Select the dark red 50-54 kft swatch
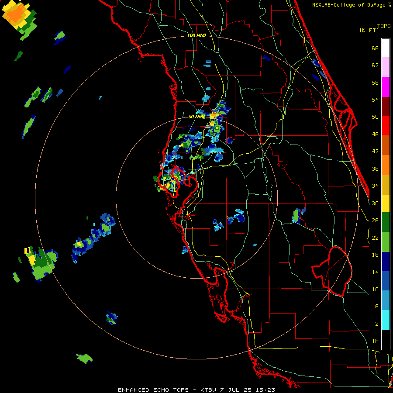The width and height of the screenshot is (393, 393). click(386, 106)
